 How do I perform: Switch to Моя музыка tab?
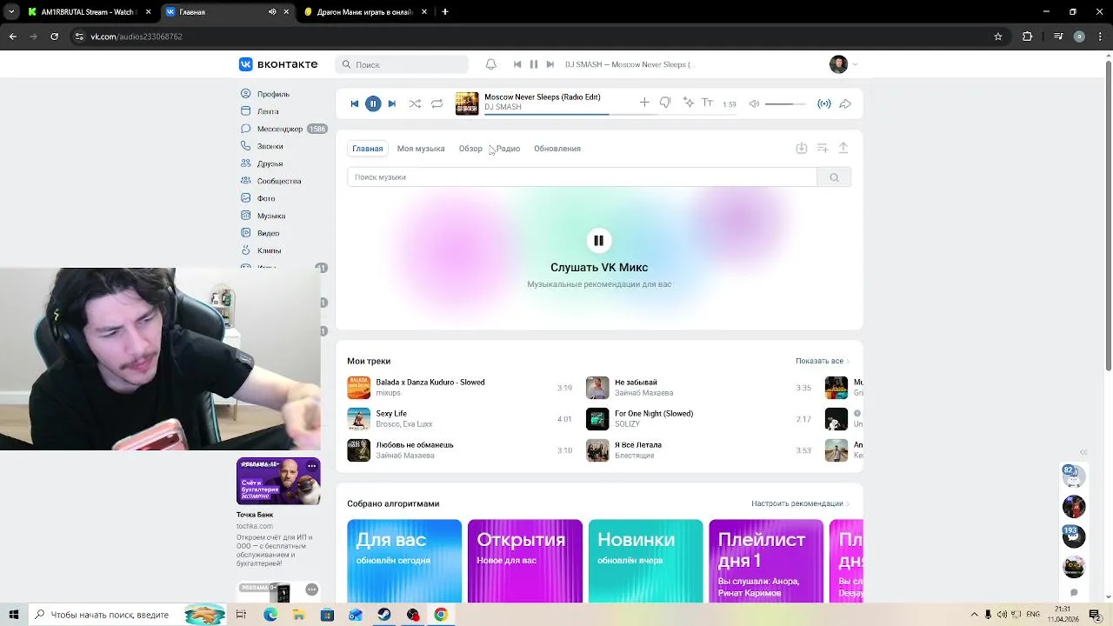pyautogui.click(x=421, y=149)
